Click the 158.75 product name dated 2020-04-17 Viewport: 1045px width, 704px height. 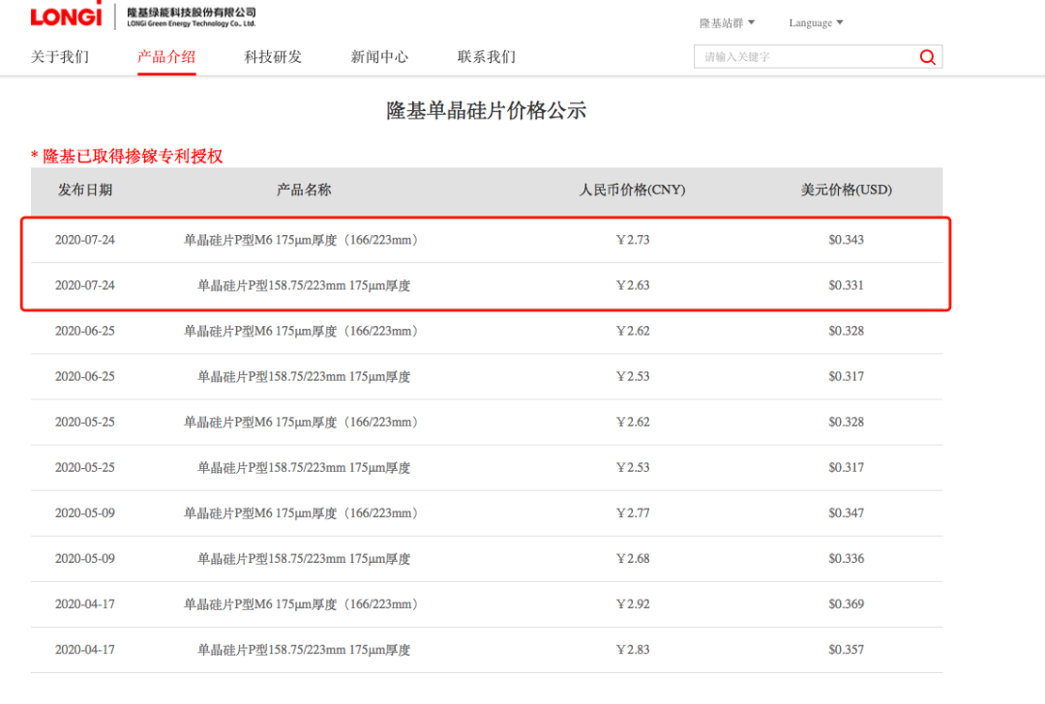click(x=304, y=650)
